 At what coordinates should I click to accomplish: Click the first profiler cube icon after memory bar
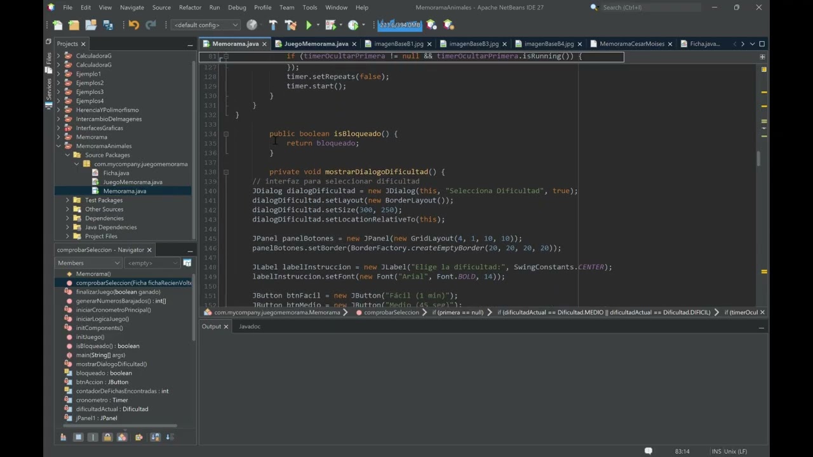432,25
